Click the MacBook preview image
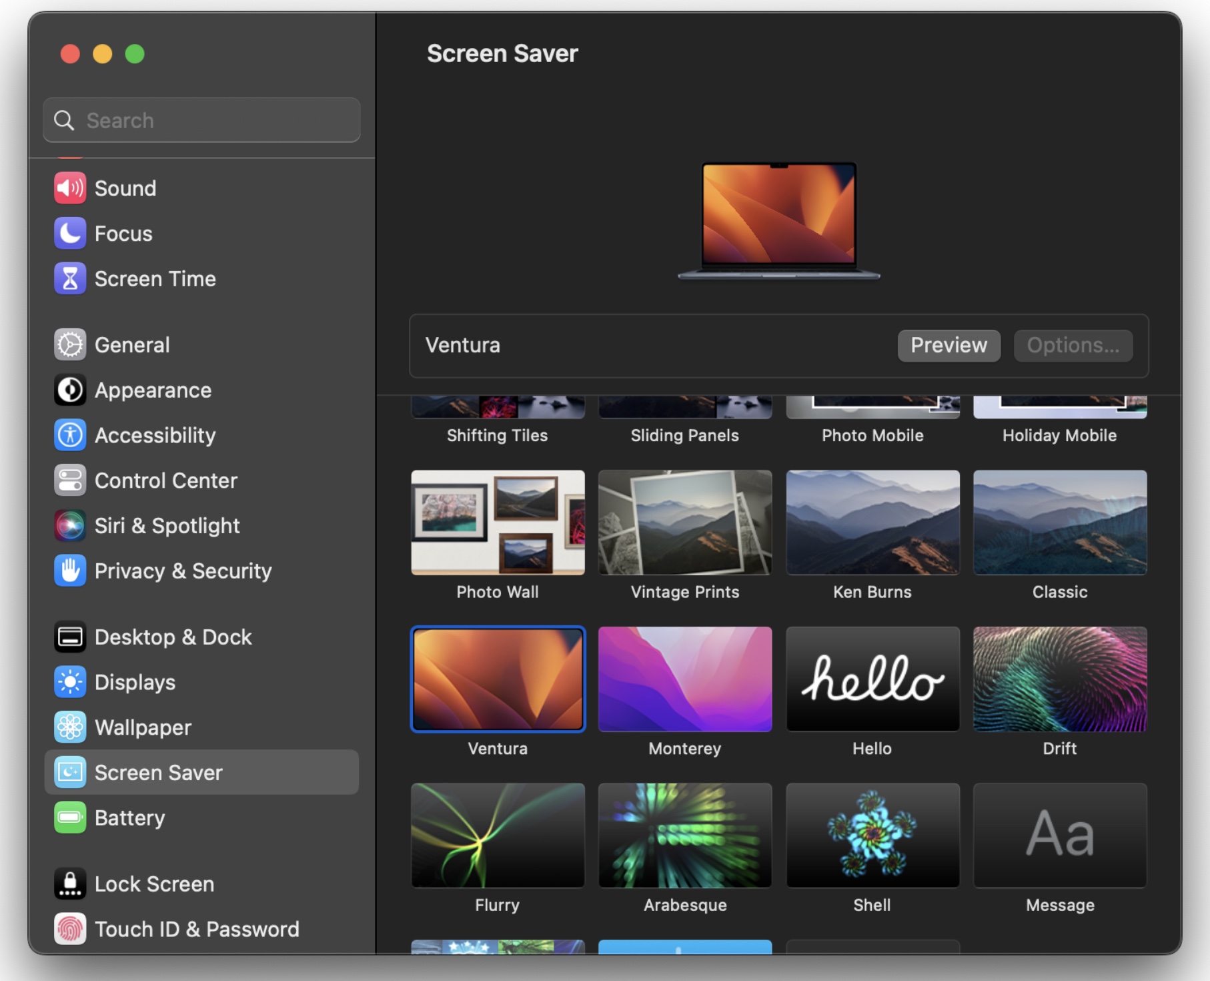This screenshot has height=981, width=1210. tap(779, 220)
